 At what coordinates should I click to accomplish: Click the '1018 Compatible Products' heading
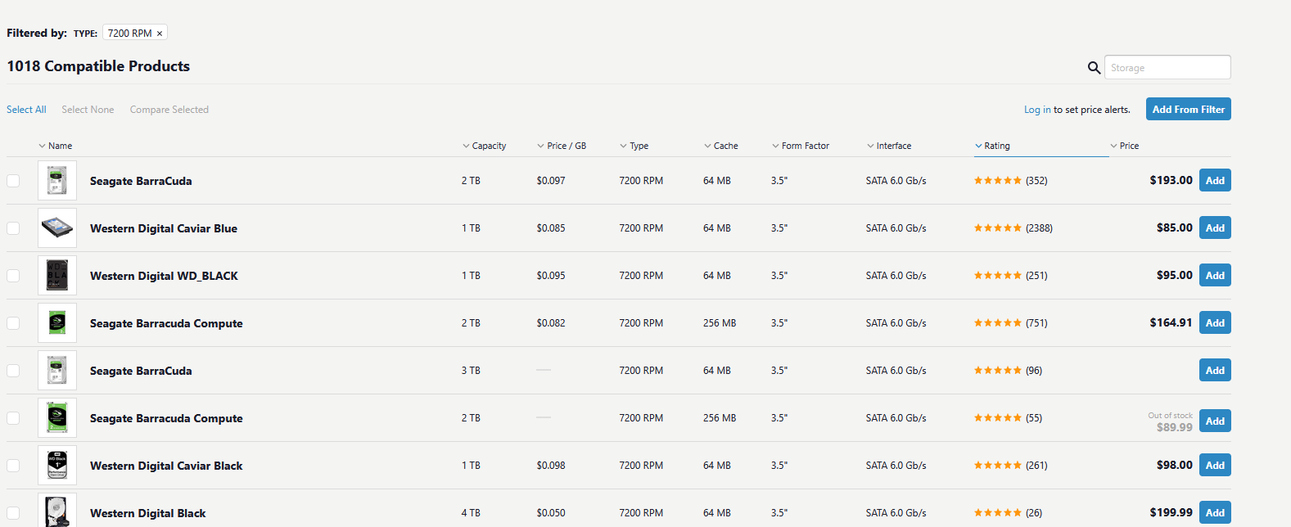click(98, 66)
